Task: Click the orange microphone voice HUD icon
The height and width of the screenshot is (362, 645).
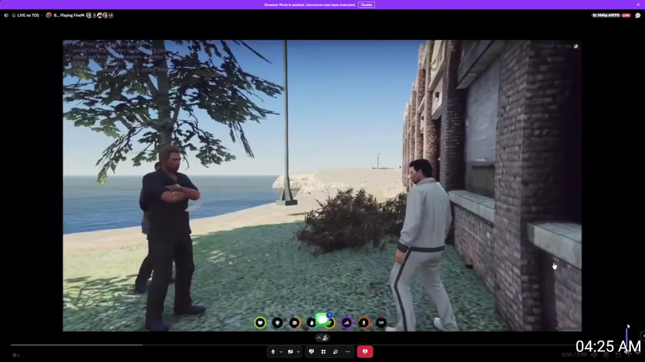Action: tap(364, 323)
